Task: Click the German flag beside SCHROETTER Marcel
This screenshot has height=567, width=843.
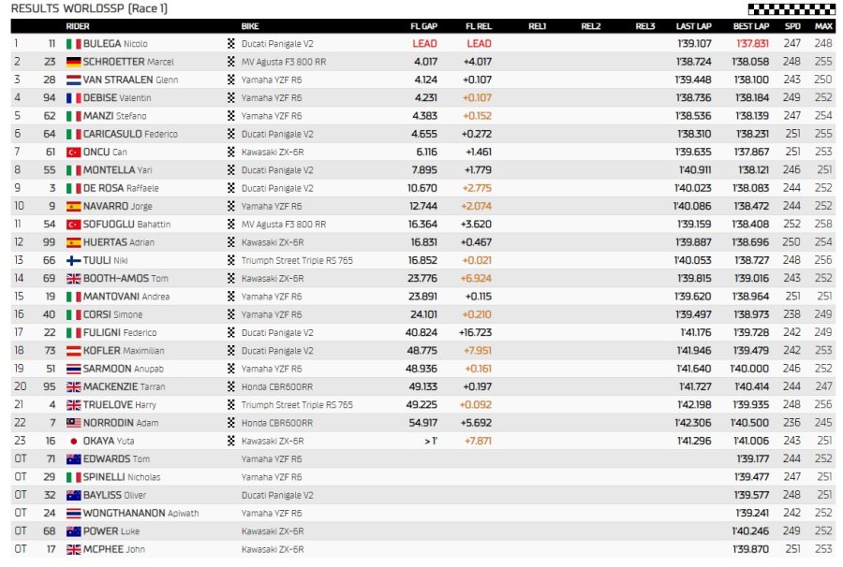Action: 73,62
